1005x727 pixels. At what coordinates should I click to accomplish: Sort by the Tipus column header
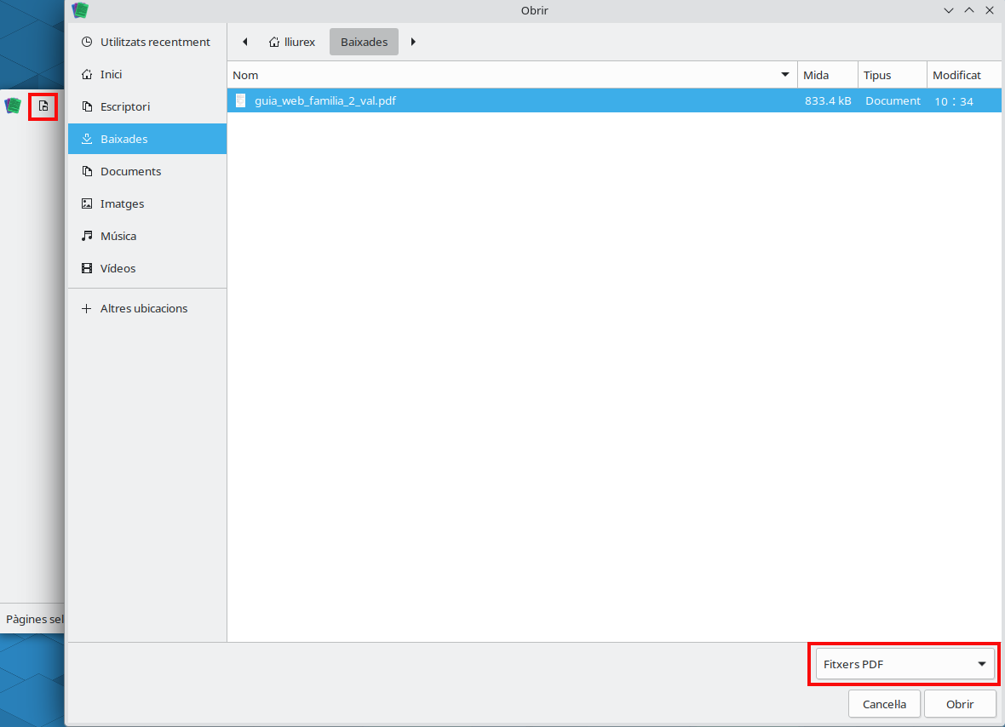[893, 75]
